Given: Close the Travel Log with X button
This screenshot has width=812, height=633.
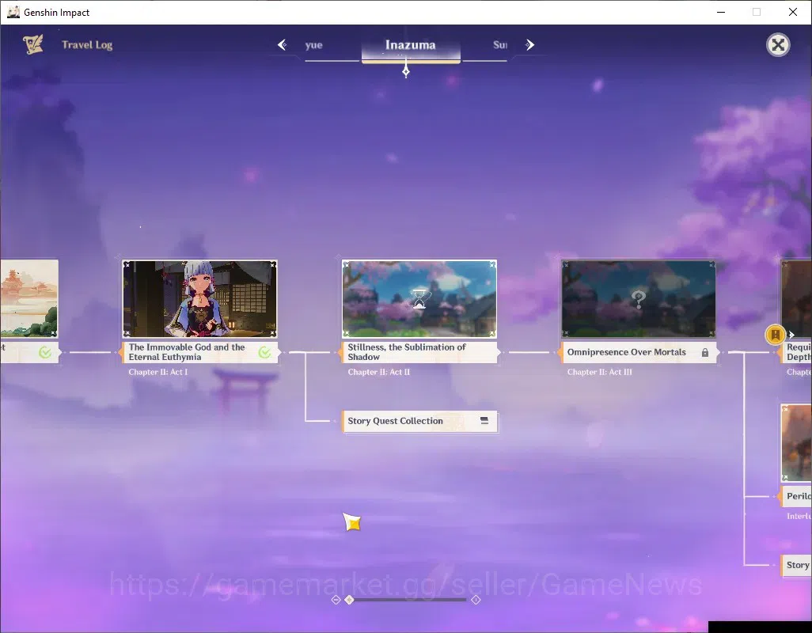Looking at the screenshot, I should pos(778,45).
